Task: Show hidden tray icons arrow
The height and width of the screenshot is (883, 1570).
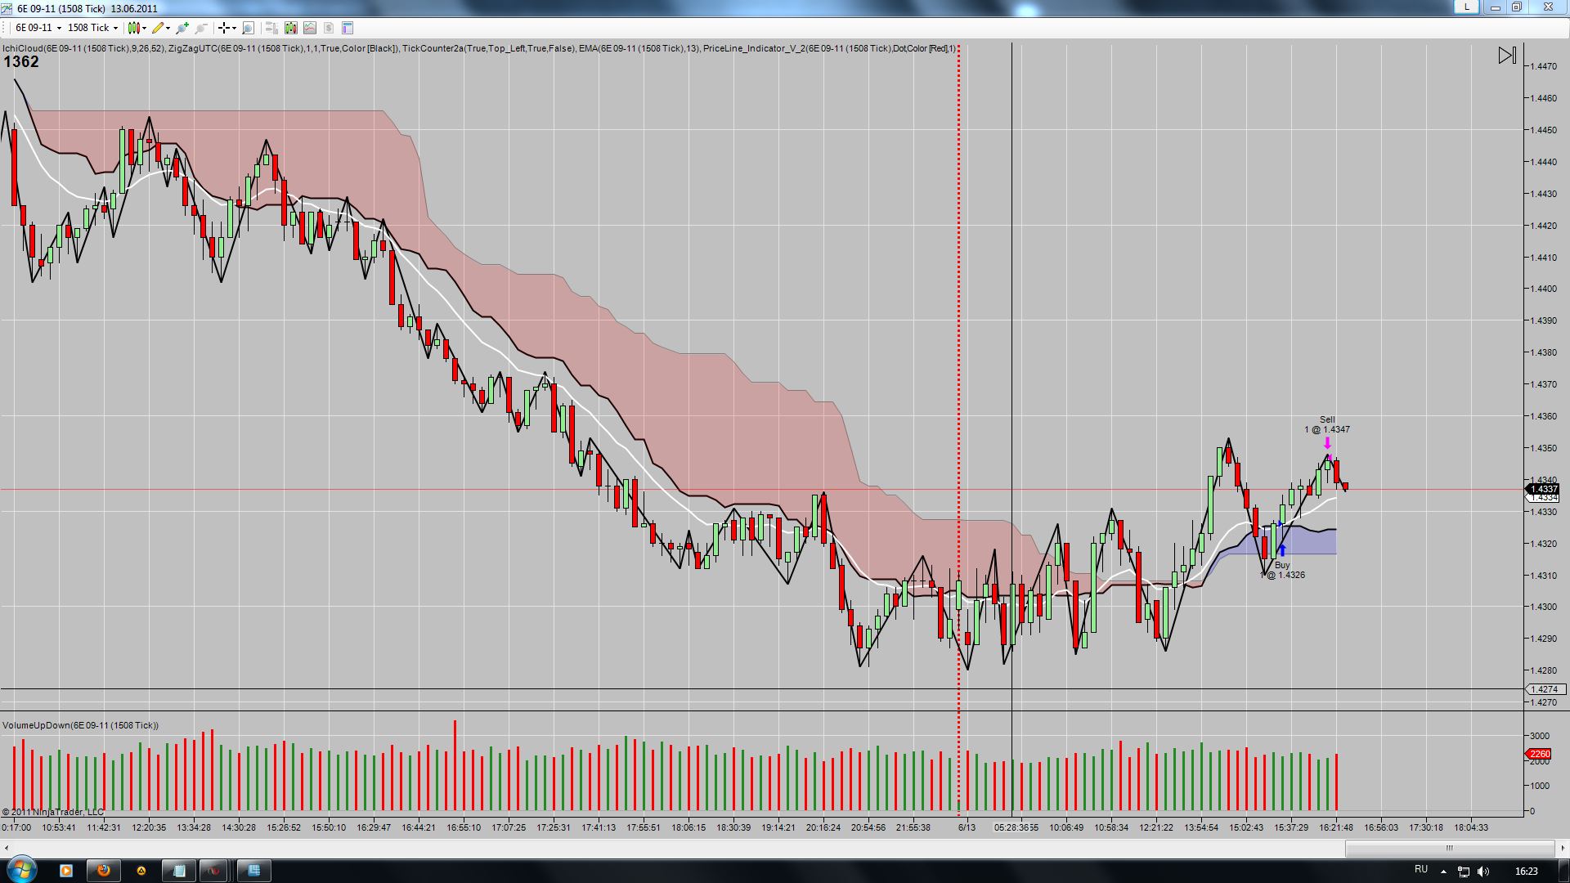Action: [x=1443, y=872]
